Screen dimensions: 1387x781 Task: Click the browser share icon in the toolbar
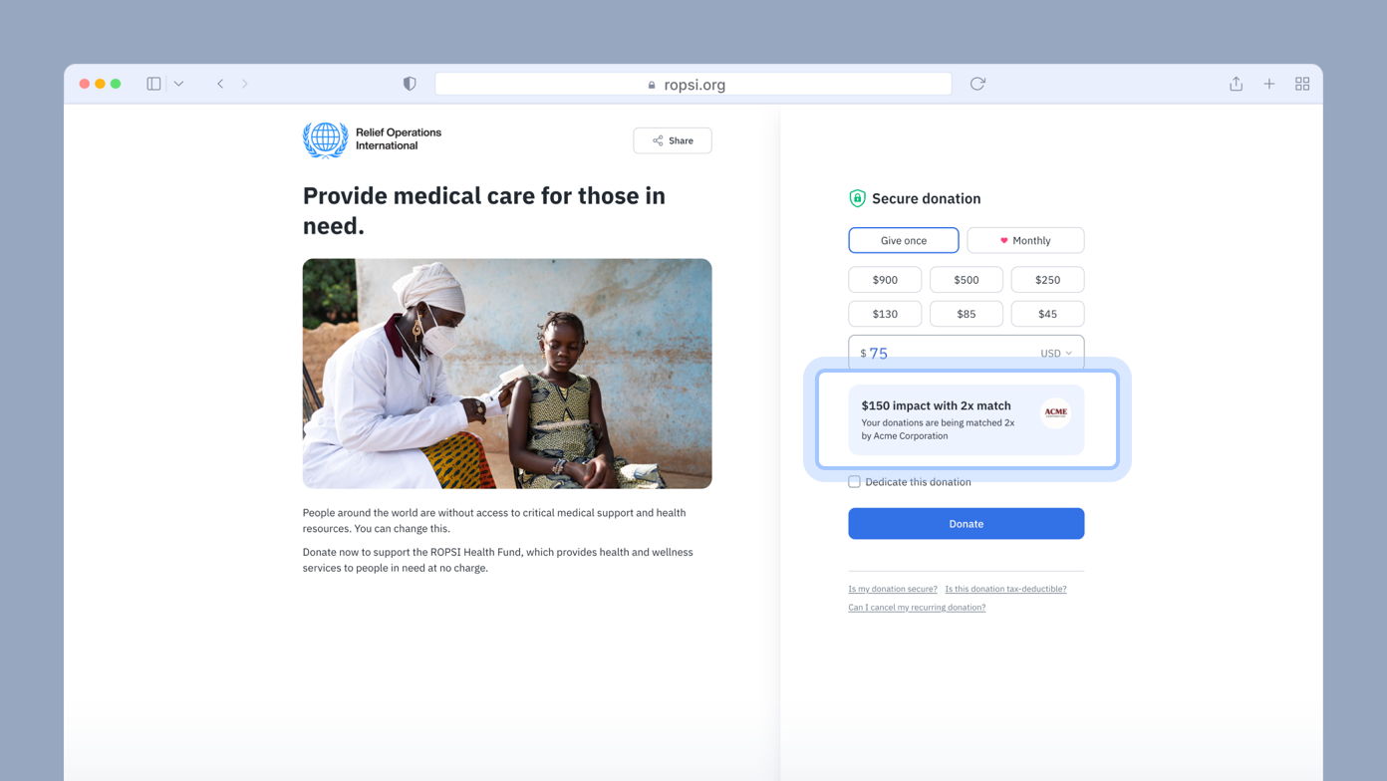(1236, 84)
